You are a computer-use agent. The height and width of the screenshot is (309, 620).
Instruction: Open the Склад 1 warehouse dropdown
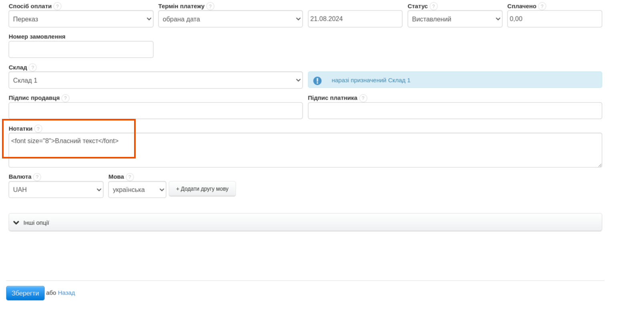[x=155, y=80]
